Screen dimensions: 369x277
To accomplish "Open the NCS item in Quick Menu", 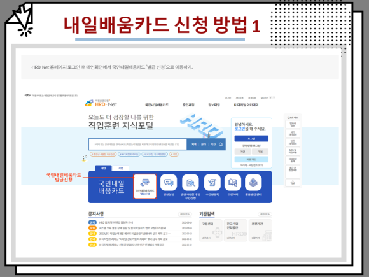I will pyautogui.click(x=293, y=151).
